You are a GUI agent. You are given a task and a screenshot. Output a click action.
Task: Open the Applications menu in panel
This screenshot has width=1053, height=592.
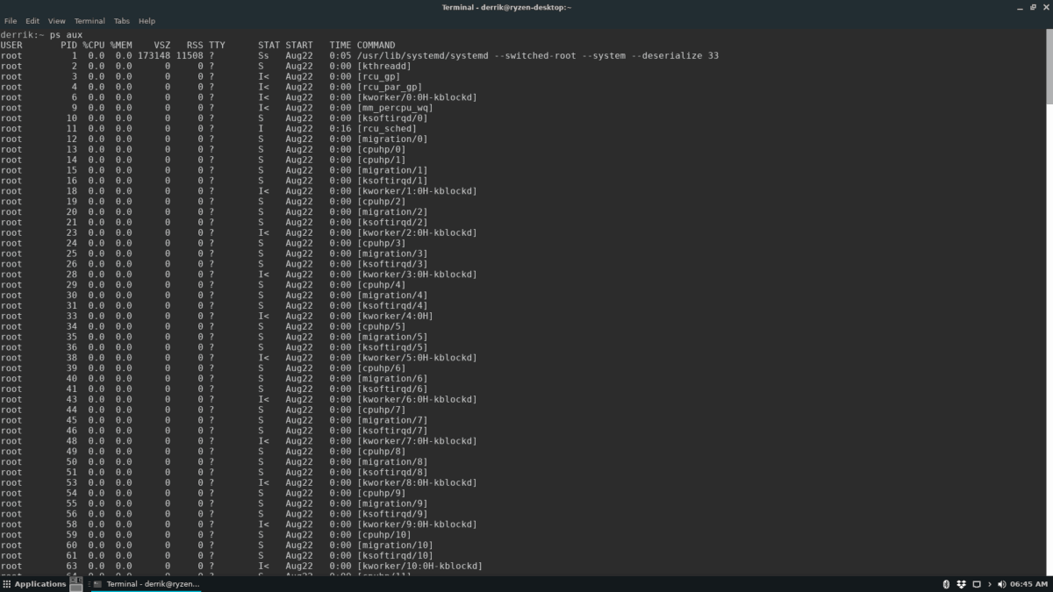tap(34, 584)
